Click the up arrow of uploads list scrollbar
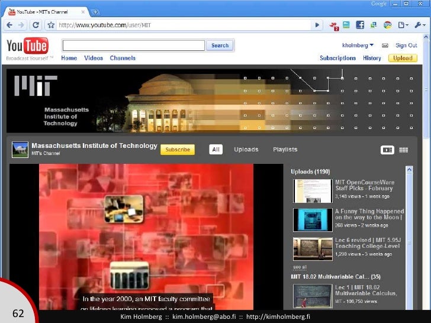The image size is (431, 323). click(409, 170)
